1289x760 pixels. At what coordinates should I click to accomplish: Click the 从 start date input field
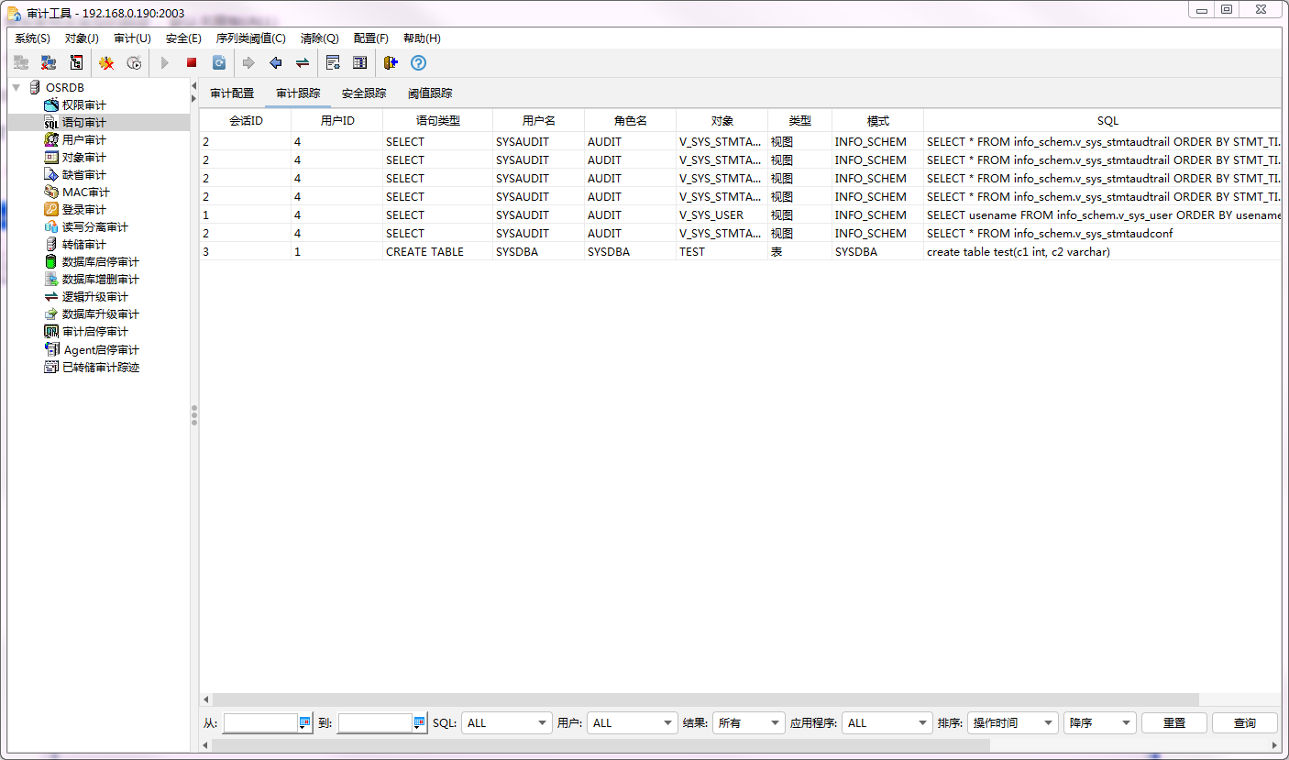tap(260, 722)
